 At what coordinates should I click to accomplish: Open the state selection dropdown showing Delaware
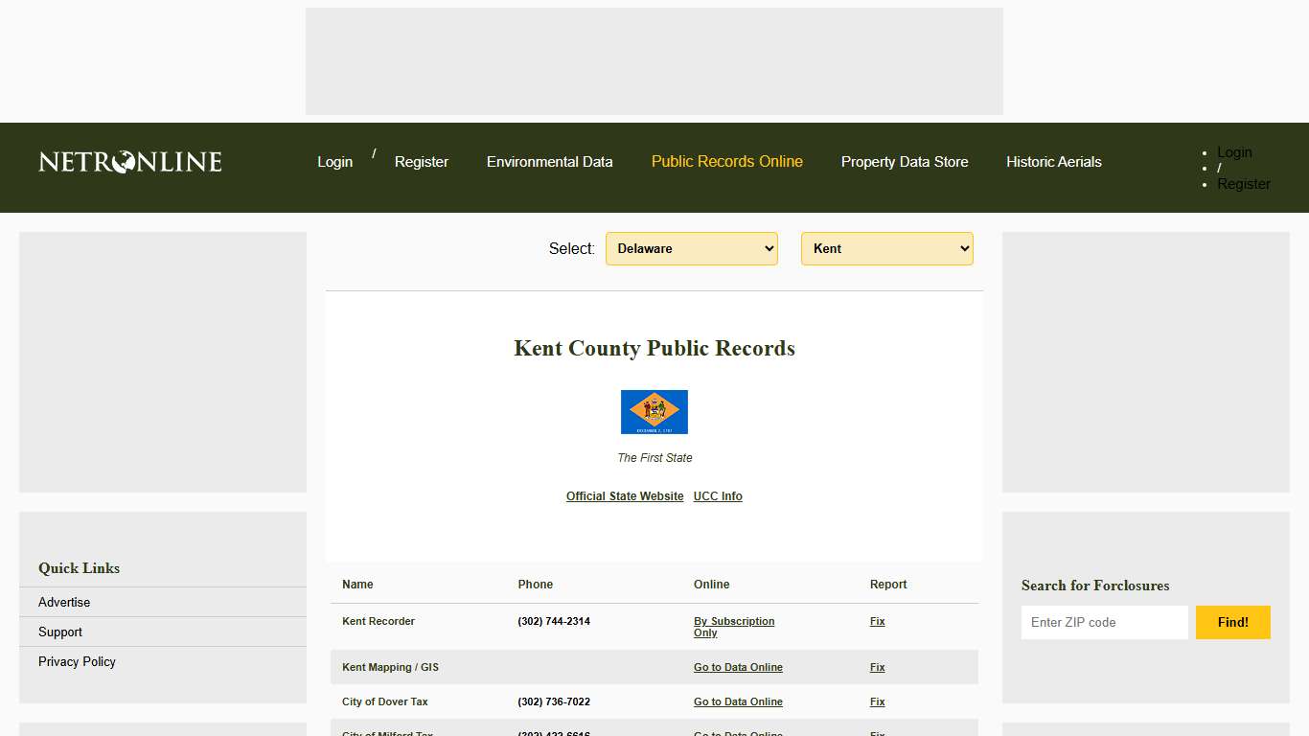point(691,248)
